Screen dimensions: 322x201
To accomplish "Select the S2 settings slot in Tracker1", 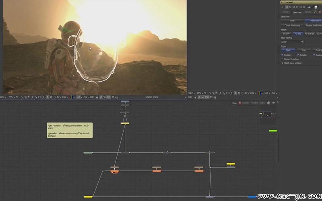I will tap(290, 7).
